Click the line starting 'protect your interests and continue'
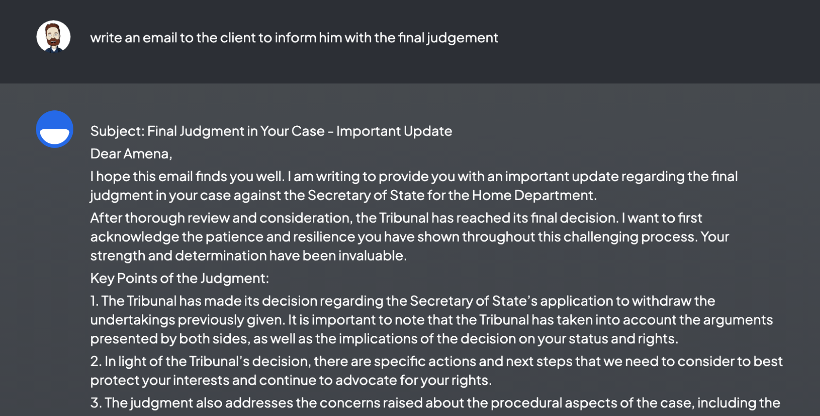The width and height of the screenshot is (820, 416). click(290, 380)
